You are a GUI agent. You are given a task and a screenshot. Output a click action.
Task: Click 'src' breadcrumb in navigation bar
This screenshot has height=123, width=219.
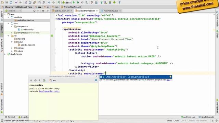[47, 7]
